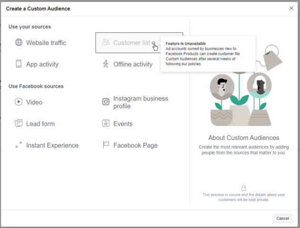This screenshot has width=300, height=228.
Task: Click the Website traffic globe icon
Action: [19, 42]
